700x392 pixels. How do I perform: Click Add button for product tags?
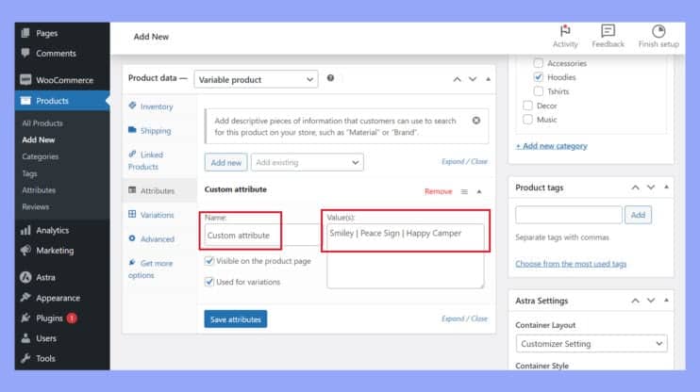[638, 215]
